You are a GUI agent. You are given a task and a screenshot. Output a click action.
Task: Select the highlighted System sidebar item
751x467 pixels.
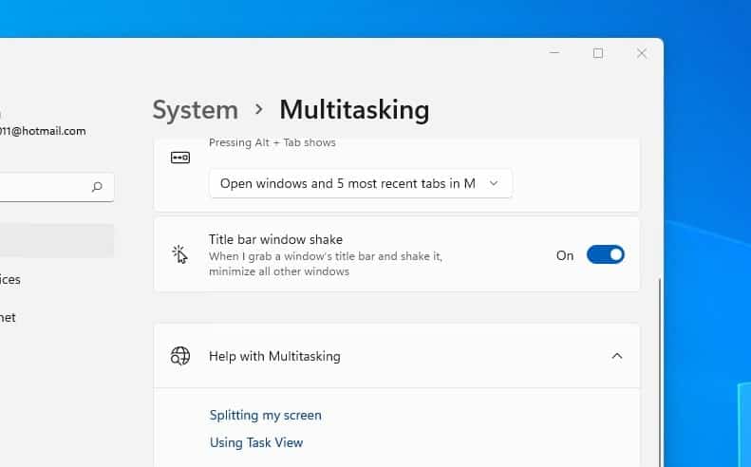(57, 241)
